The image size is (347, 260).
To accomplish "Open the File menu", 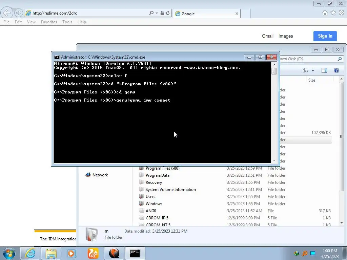I will coord(6,22).
